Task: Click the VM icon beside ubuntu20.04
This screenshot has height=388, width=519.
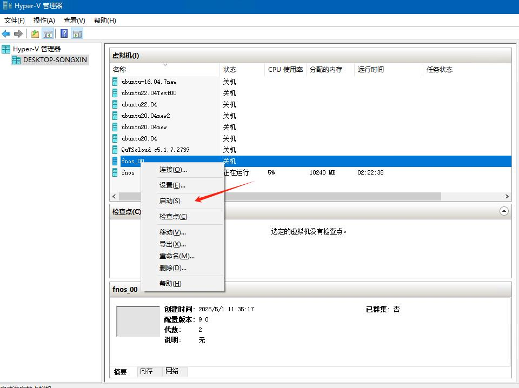Action: coord(115,138)
